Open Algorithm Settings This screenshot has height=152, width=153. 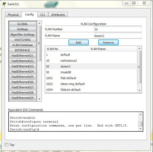click(23, 35)
